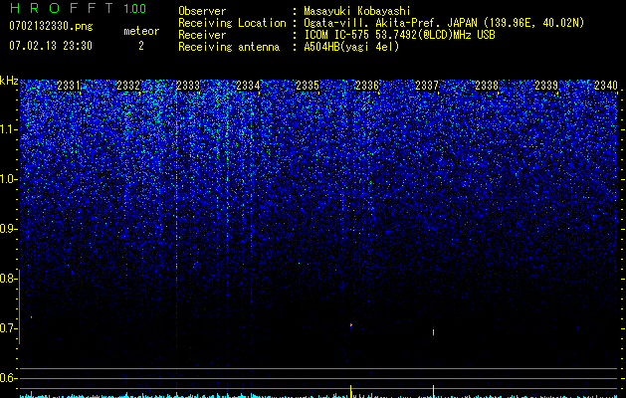Viewport: 626px width, 398px height.
Task: Click the 2333 time marker
Action: [188, 86]
